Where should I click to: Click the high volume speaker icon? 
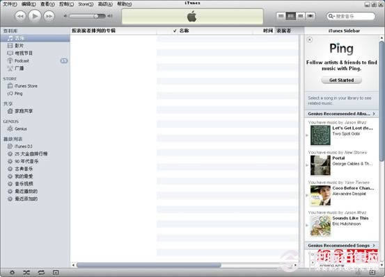coord(110,16)
